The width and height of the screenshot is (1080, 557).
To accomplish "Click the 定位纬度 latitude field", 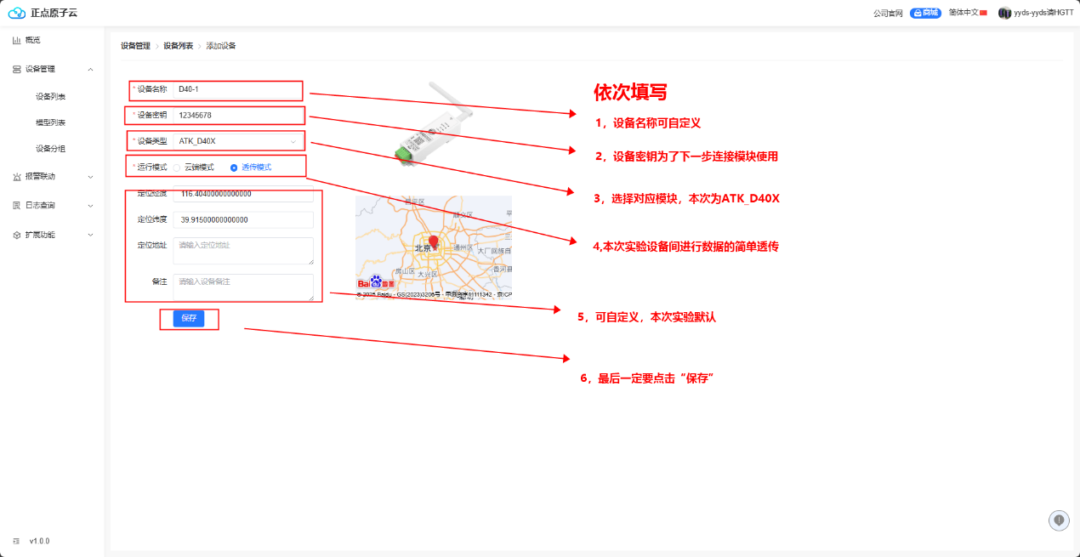I will click(x=243, y=219).
